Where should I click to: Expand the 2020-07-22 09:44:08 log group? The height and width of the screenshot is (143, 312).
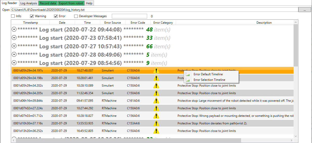[x=14, y=30]
